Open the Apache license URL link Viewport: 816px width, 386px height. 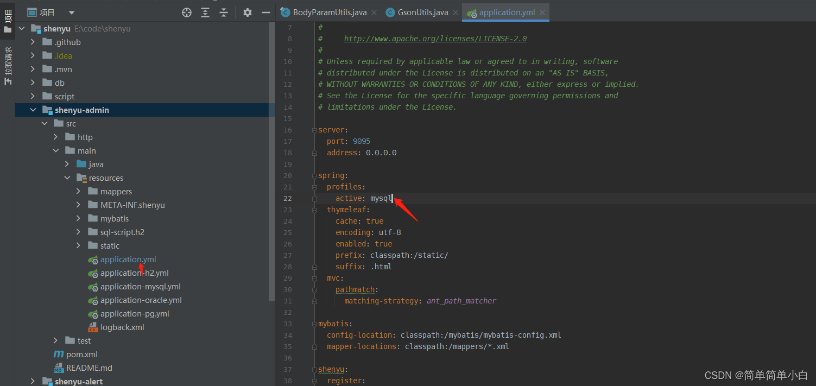[435, 39]
